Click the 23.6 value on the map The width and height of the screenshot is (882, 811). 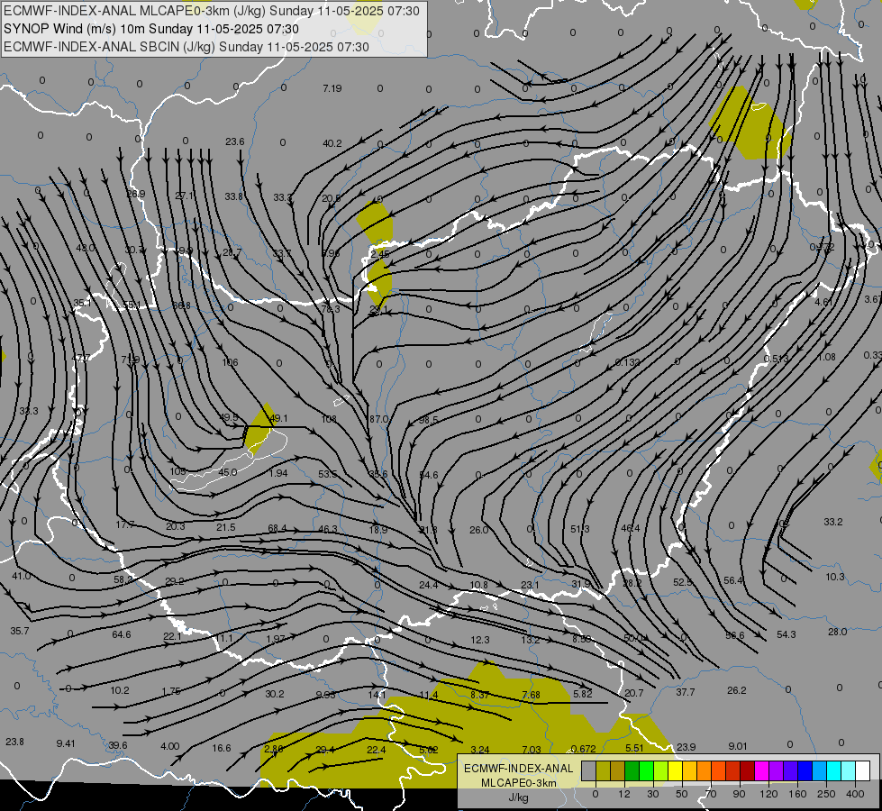(x=234, y=141)
